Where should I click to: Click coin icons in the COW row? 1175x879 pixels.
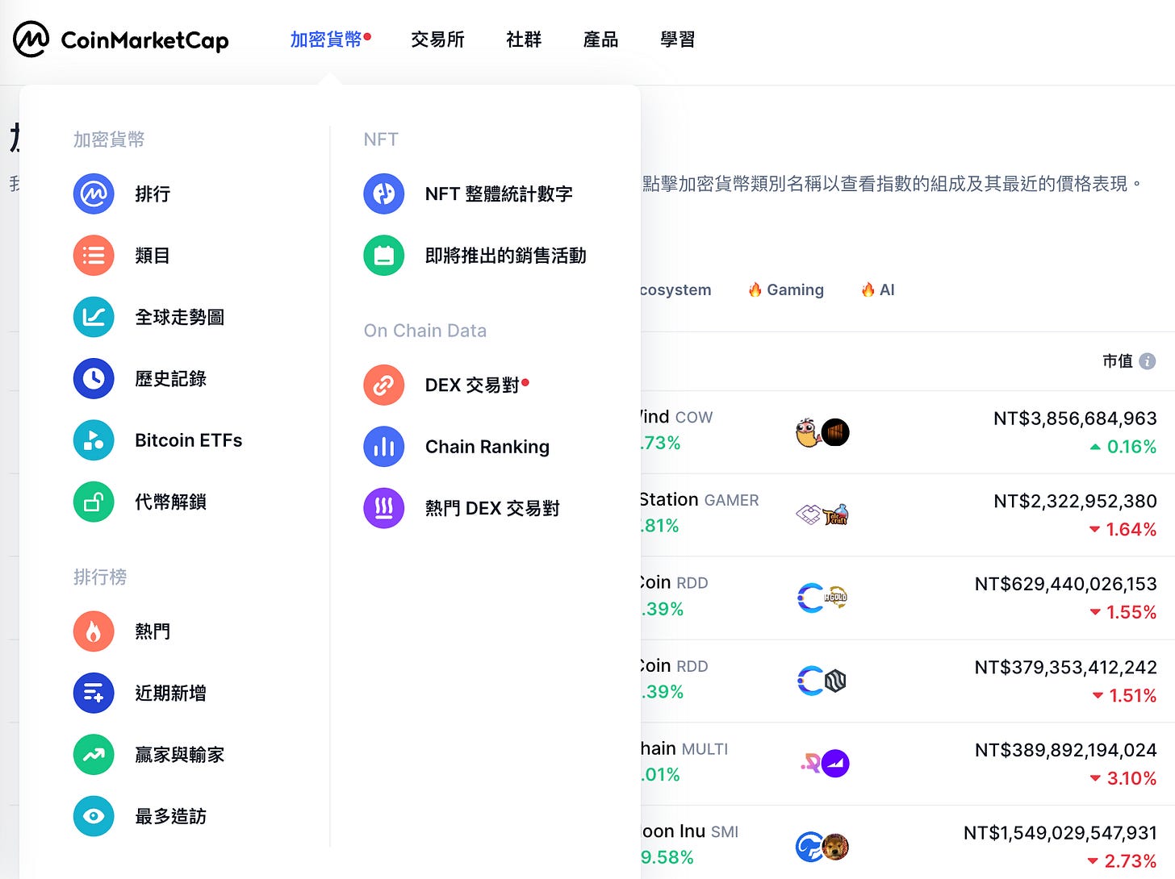click(822, 432)
